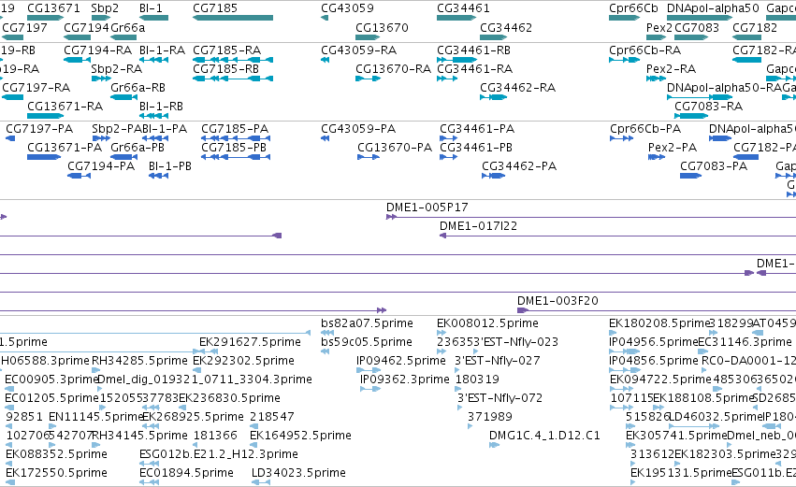
Task: Select protein Cpr66Cb-PA
Action: [621, 138]
